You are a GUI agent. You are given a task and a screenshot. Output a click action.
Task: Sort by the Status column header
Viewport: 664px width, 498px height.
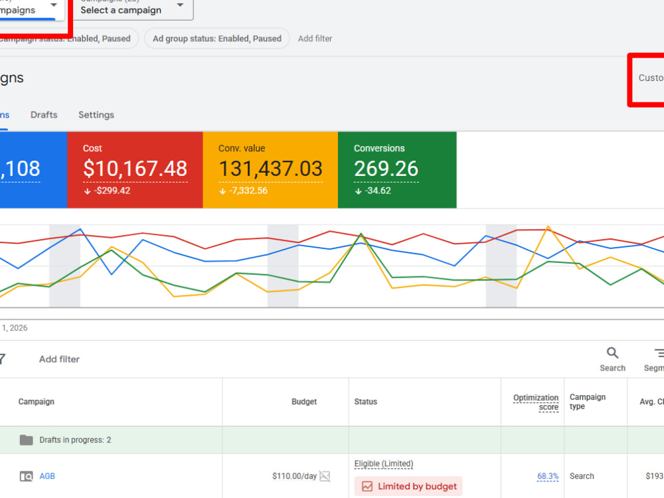point(365,402)
